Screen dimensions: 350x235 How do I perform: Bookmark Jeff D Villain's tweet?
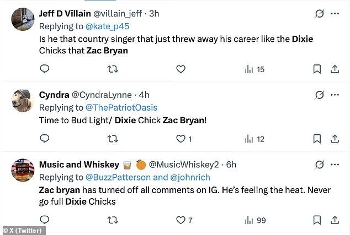pyautogui.click(x=317, y=69)
